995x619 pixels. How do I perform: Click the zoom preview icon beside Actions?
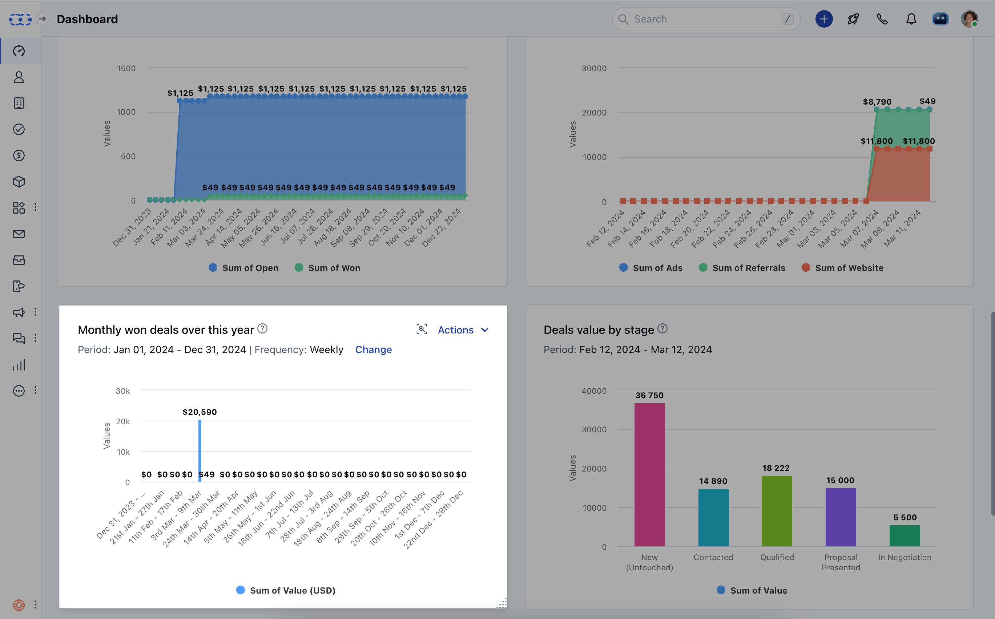click(x=421, y=329)
